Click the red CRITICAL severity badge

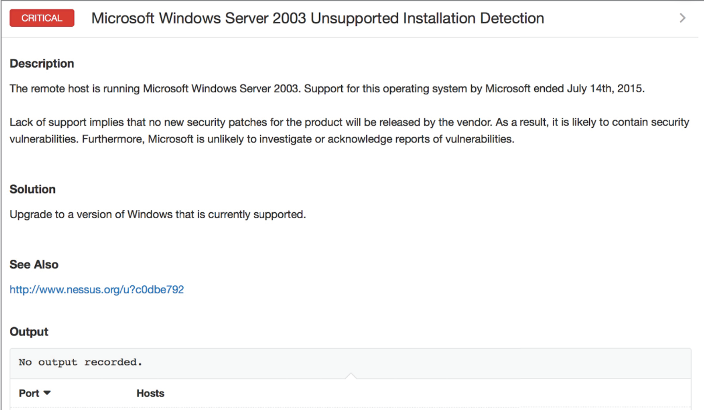point(42,18)
